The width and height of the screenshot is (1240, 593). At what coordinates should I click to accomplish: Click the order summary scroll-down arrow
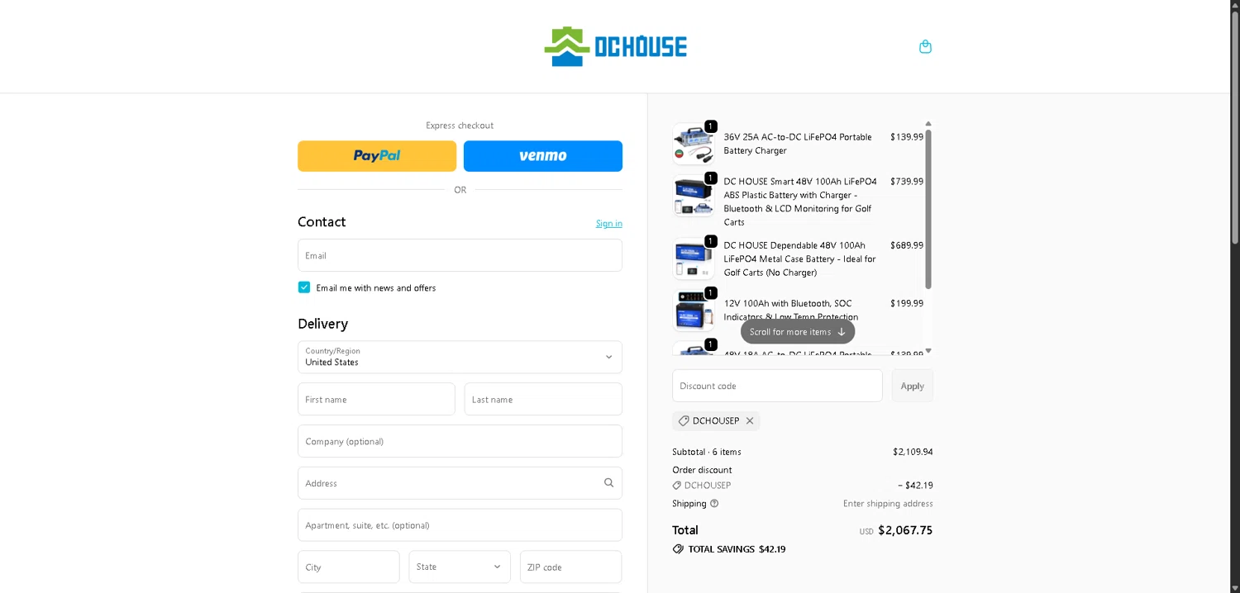coord(928,351)
